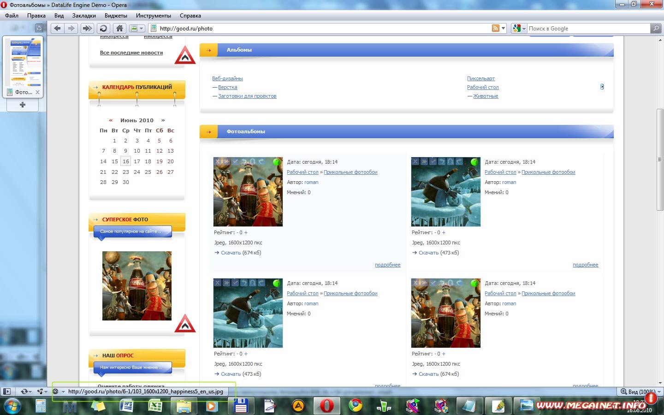Close the Фото... tab with its X
Image resolution: width=664 pixels, height=415 pixels.
[38, 92]
